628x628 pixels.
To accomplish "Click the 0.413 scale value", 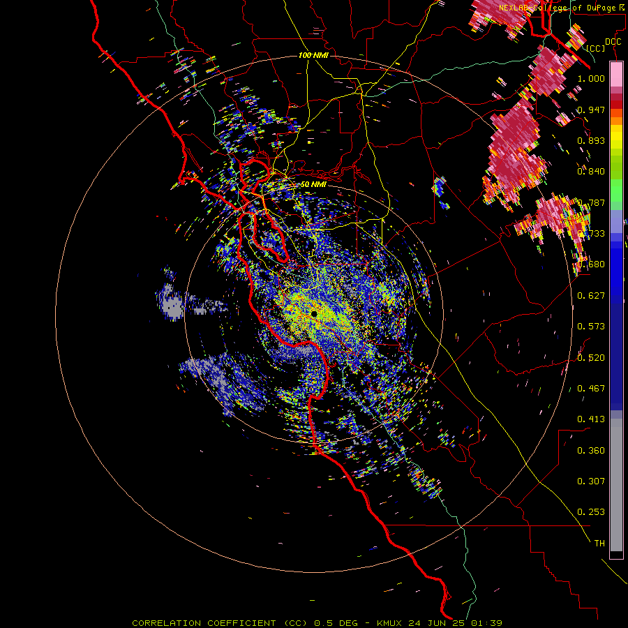I will pyautogui.click(x=591, y=419).
